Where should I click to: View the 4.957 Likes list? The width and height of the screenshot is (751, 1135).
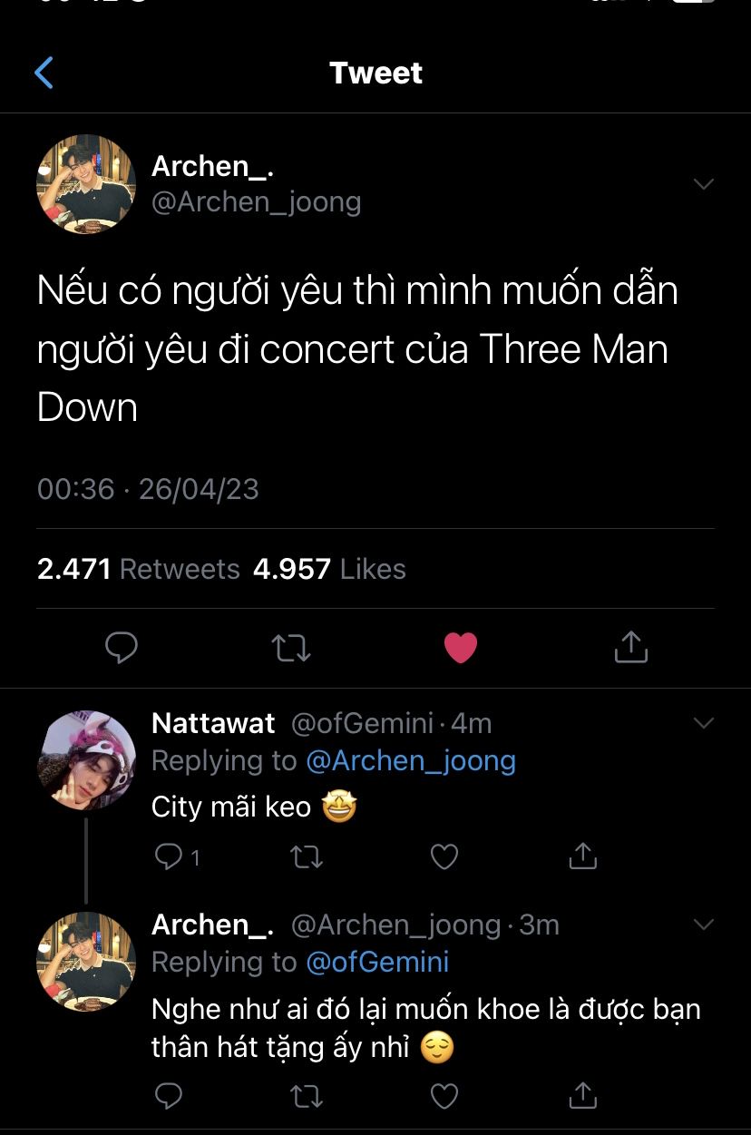click(x=329, y=569)
